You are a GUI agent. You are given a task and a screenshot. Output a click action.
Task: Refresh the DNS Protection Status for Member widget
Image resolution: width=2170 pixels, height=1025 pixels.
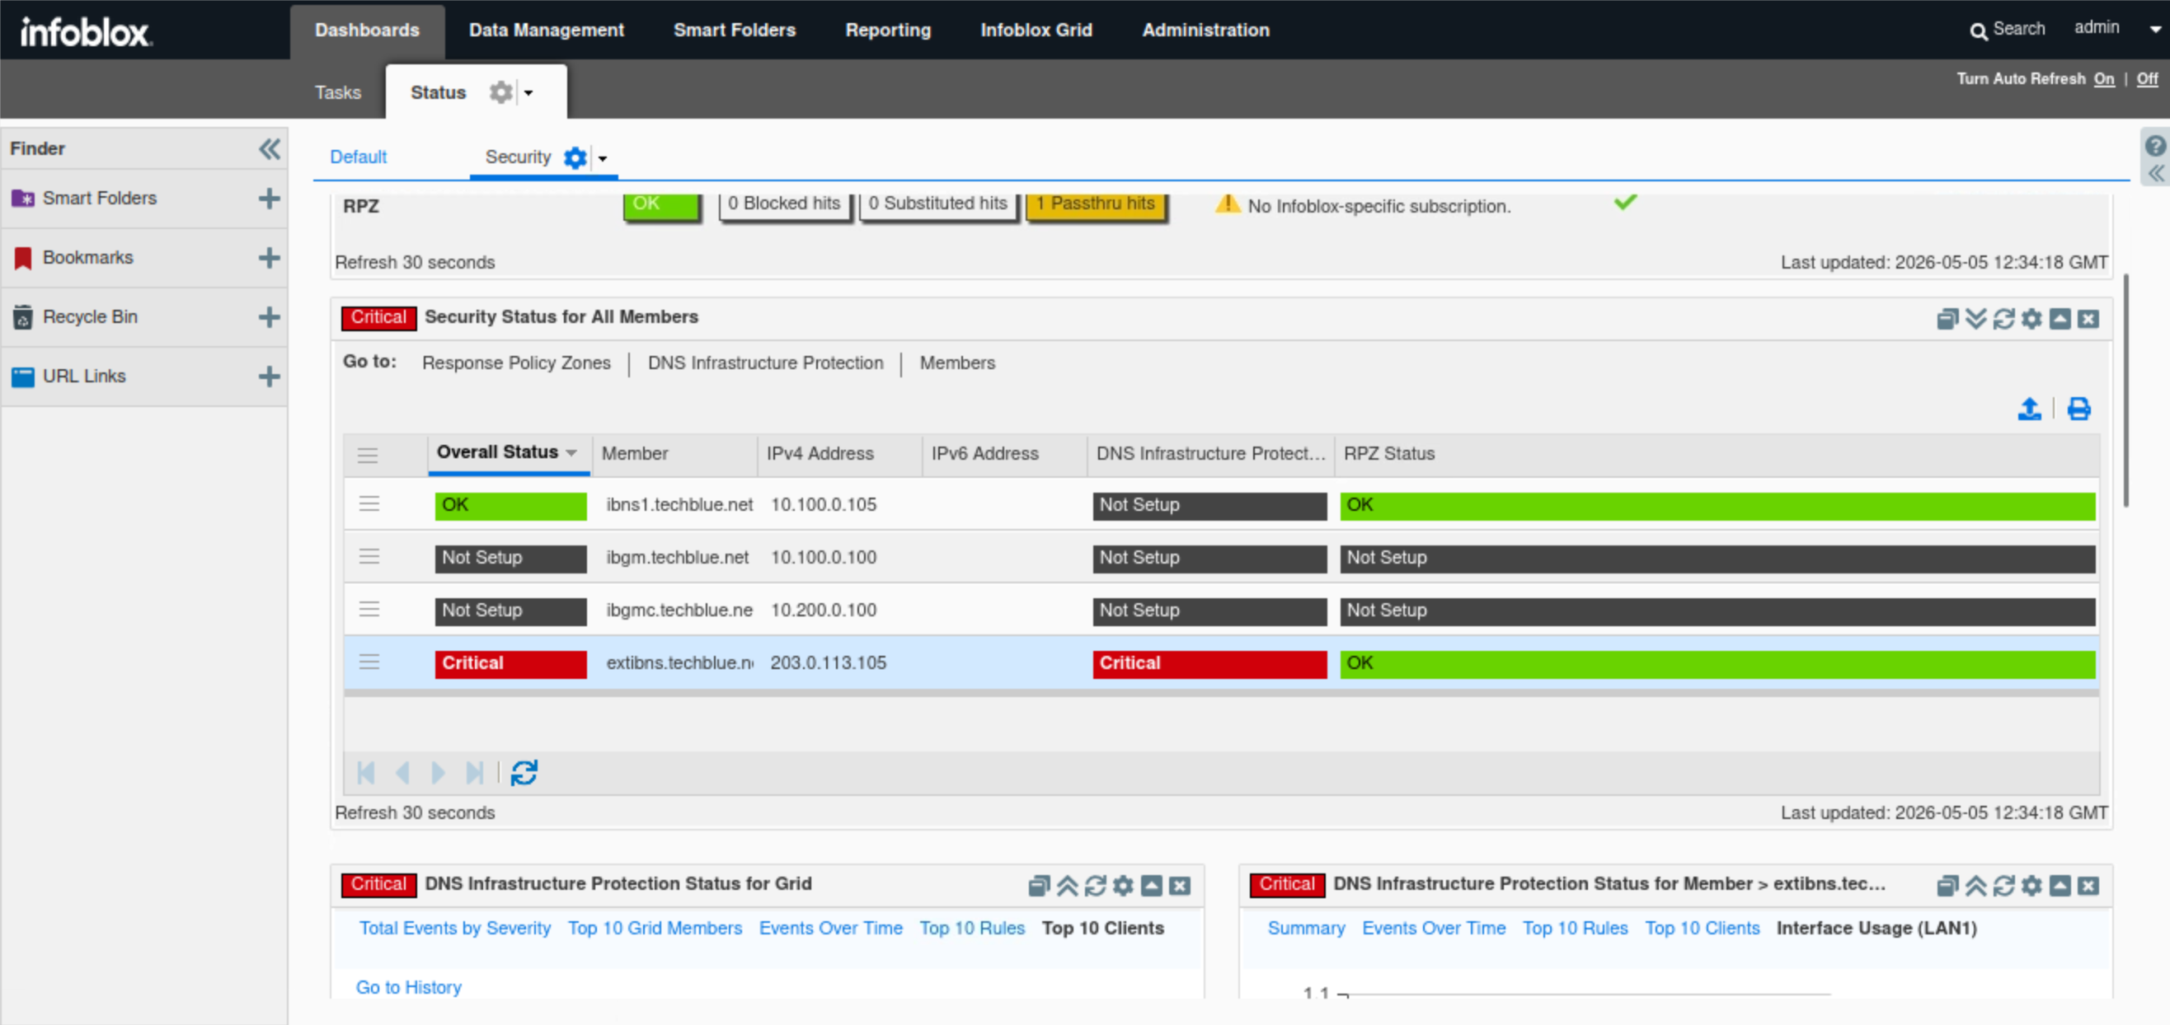[x=2004, y=885]
